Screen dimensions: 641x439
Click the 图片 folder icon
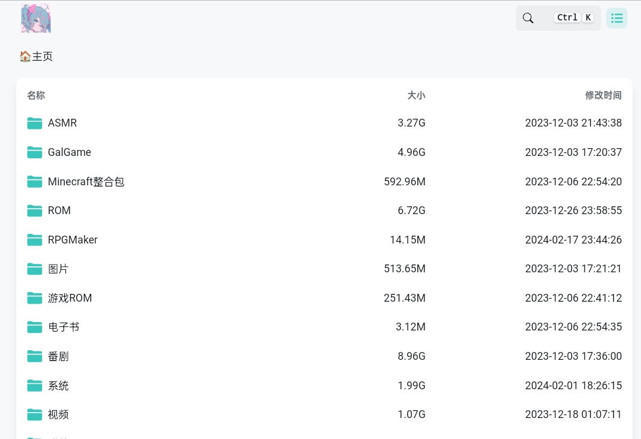[34, 269]
